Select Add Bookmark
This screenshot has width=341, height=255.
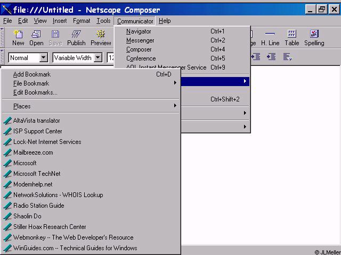pos(91,74)
